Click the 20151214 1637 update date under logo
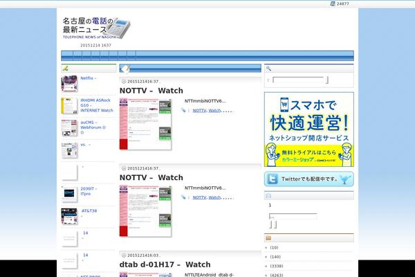 coord(96,45)
